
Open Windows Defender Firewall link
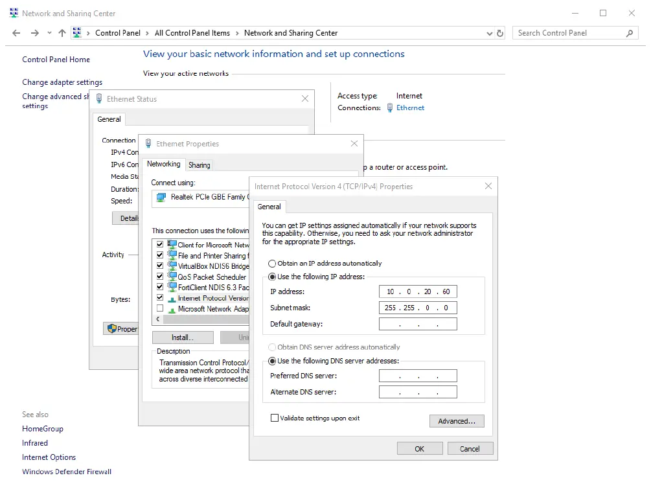pos(67,472)
